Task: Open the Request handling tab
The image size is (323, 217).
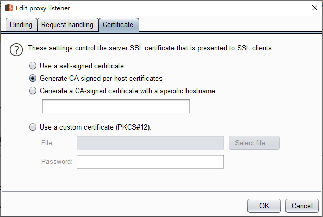Action: [x=67, y=24]
